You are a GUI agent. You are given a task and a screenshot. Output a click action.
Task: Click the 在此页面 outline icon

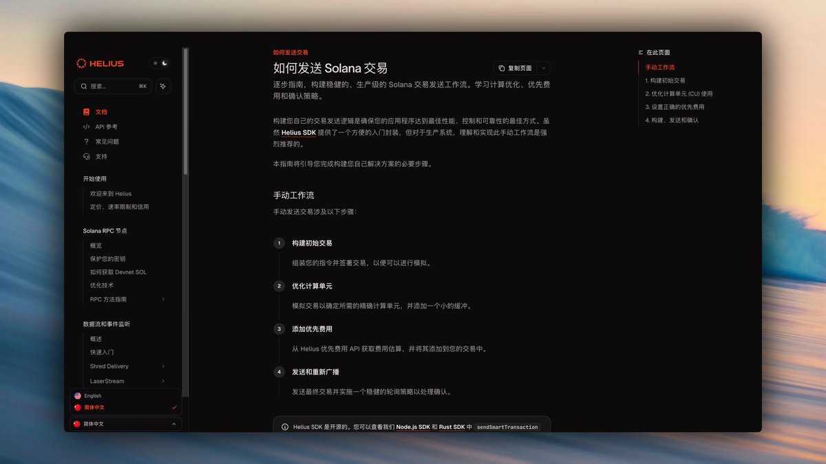coord(641,52)
